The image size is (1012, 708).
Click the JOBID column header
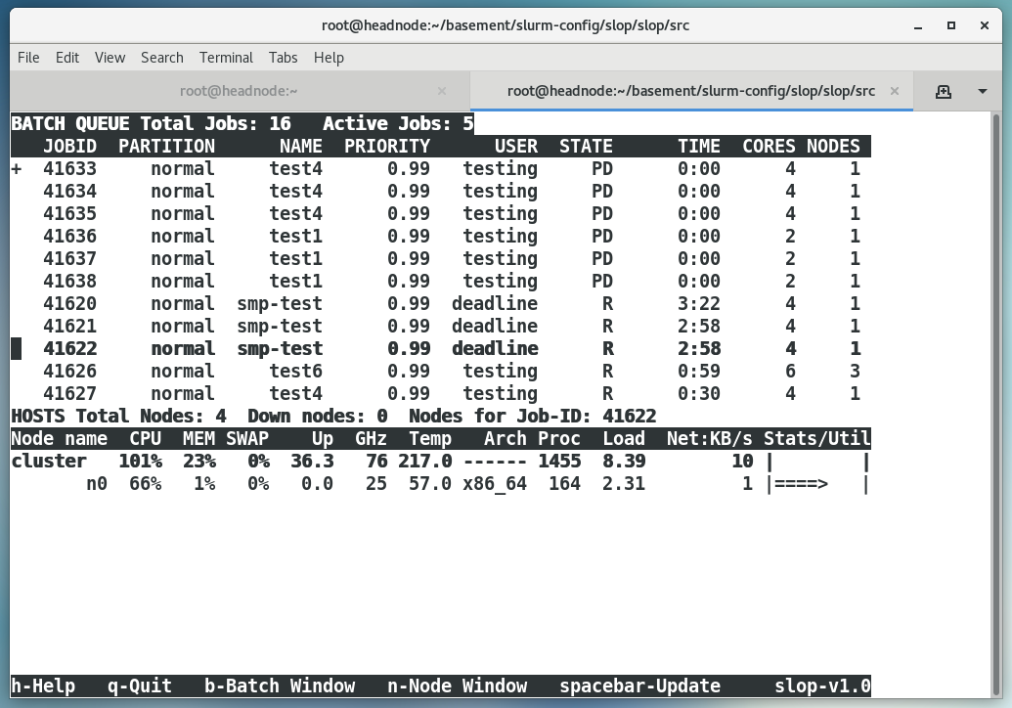[69, 147]
